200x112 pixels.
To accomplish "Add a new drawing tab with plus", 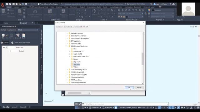I will [x=37, y=23].
